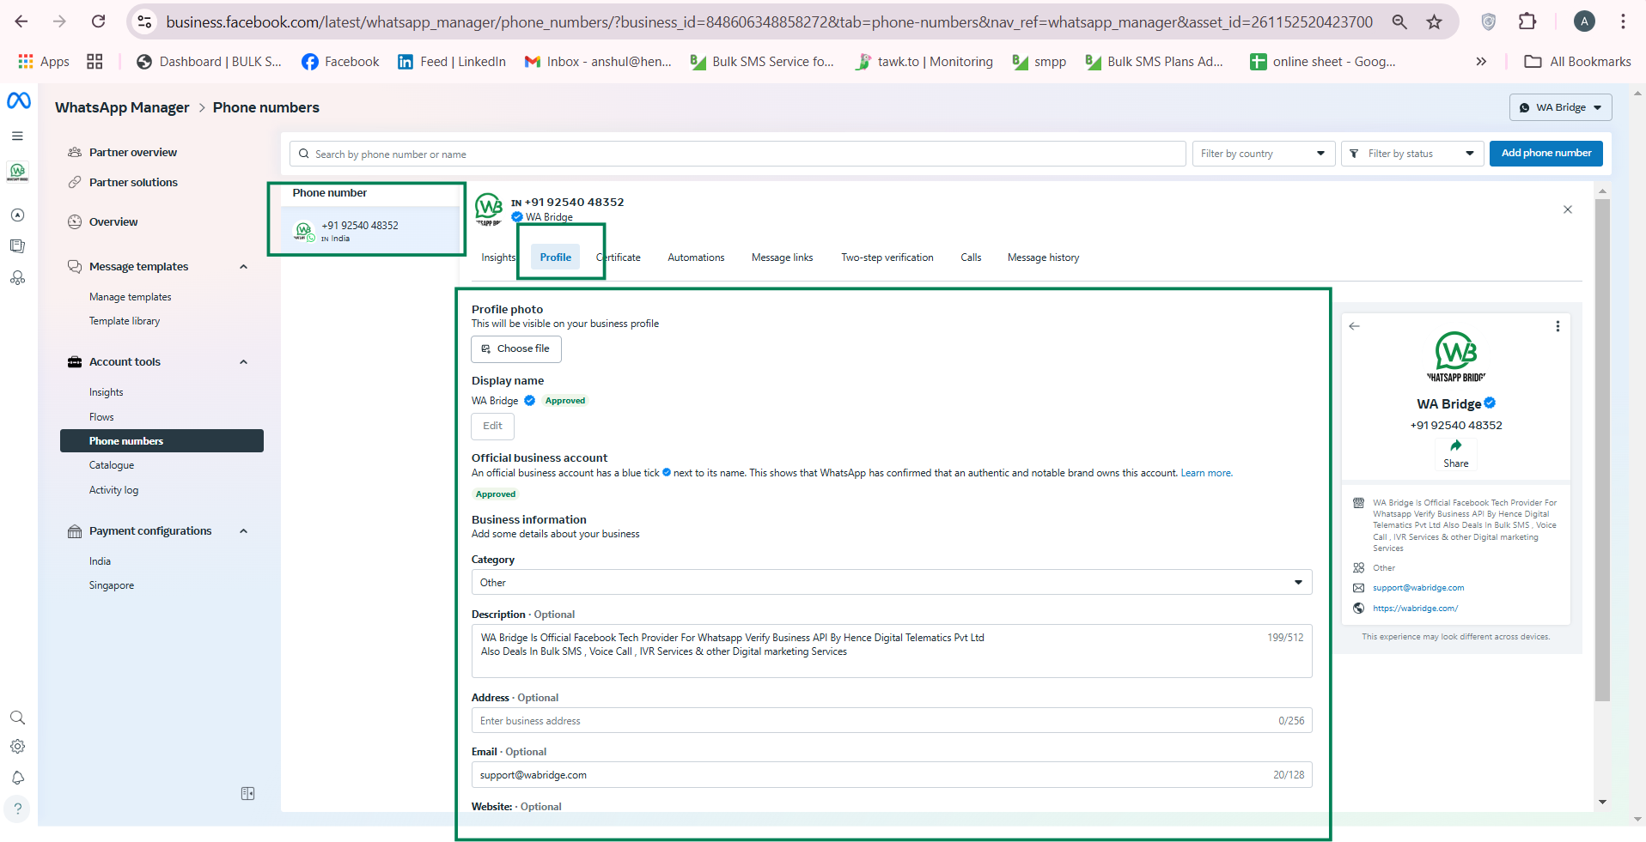
Task: Collapse sidebar panel icon
Action: pos(247,794)
